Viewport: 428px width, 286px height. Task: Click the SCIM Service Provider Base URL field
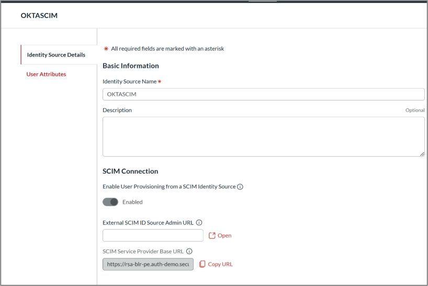(148, 264)
